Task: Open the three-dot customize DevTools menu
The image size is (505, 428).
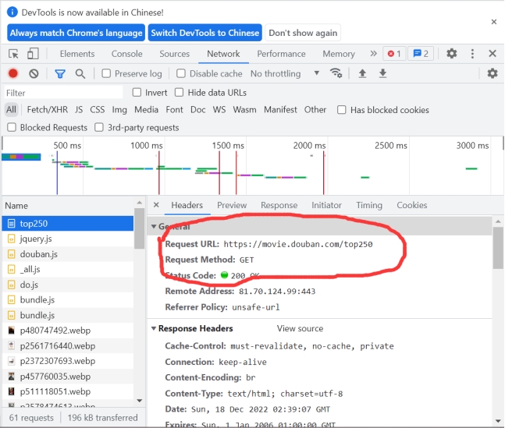Action: pyautogui.click(x=472, y=54)
